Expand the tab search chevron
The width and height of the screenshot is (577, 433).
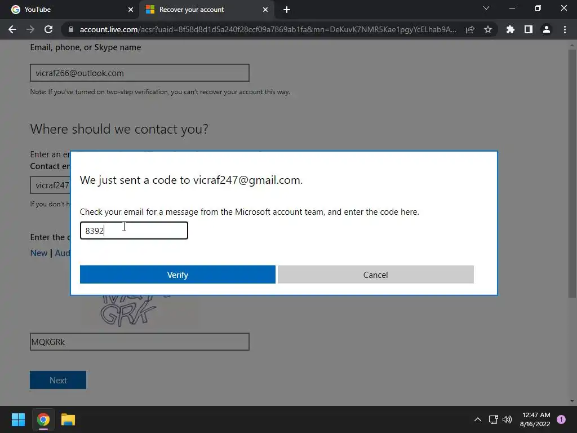click(x=486, y=8)
